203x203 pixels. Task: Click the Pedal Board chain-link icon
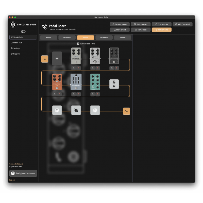tap(44, 27)
